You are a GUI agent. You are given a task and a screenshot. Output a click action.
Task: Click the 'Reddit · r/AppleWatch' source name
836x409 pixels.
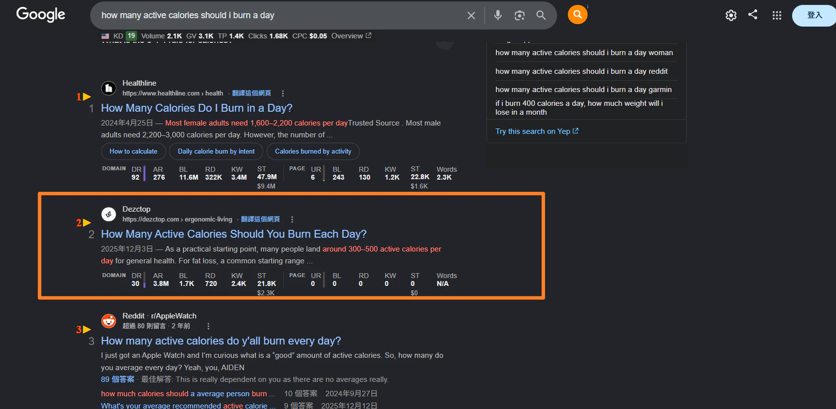tap(159, 316)
